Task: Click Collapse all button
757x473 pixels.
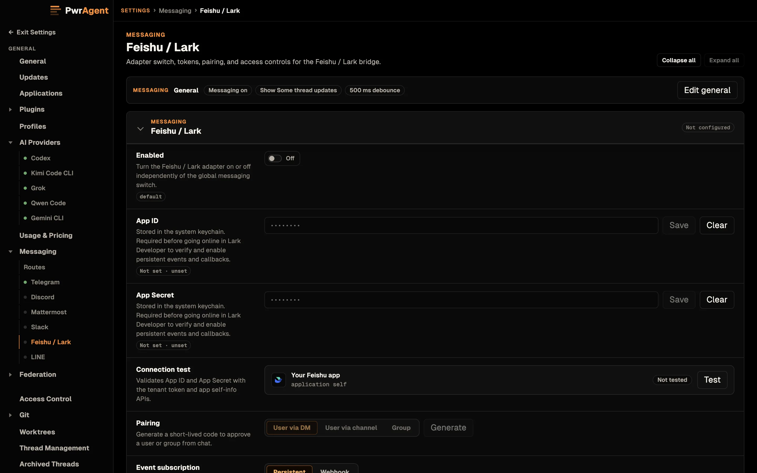Action: (x=678, y=60)
